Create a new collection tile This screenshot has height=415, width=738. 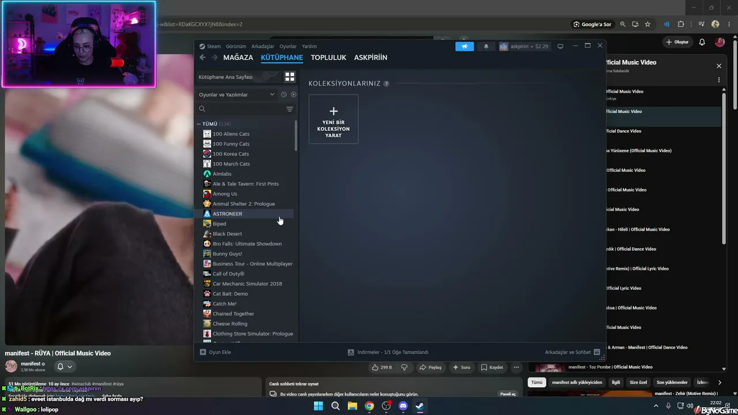[333, 119]
